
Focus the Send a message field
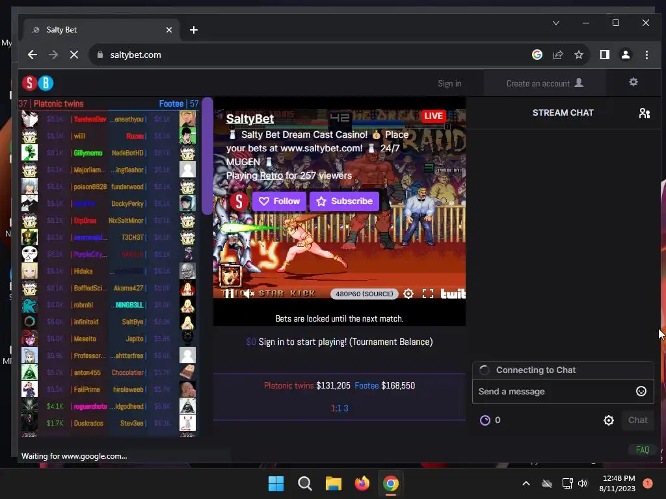[x=563, y=391]
